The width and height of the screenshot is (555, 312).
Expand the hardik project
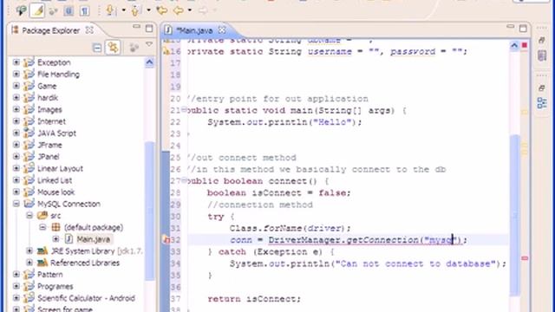point(16,98)
